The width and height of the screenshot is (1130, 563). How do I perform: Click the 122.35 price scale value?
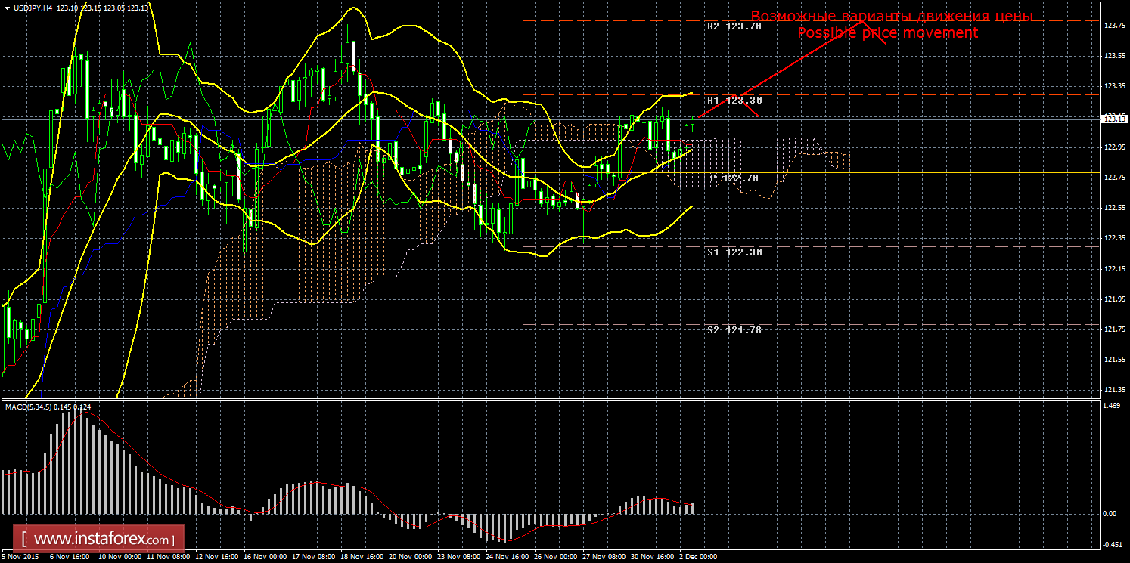[x=1114, y=238]
